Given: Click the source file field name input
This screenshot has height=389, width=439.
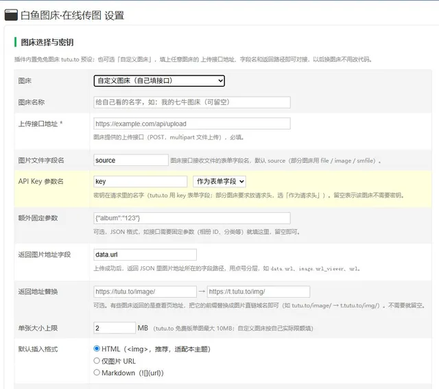Looking at the screenshot, I should pos(131,160).
